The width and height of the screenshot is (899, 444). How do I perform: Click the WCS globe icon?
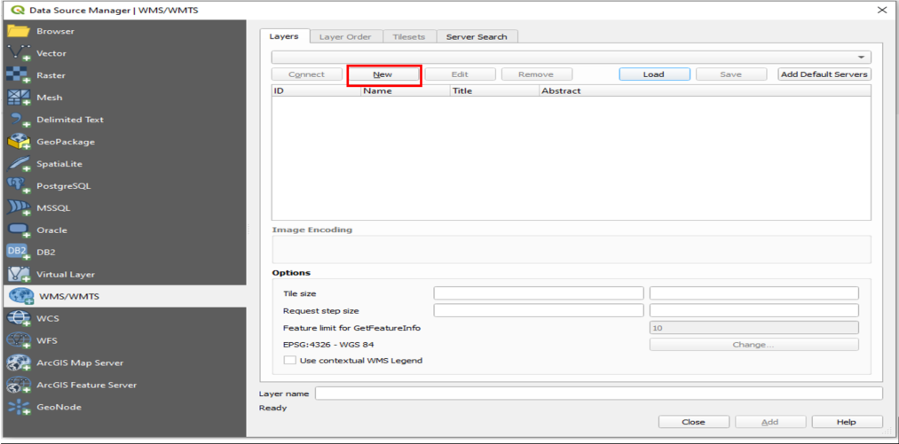18,318
